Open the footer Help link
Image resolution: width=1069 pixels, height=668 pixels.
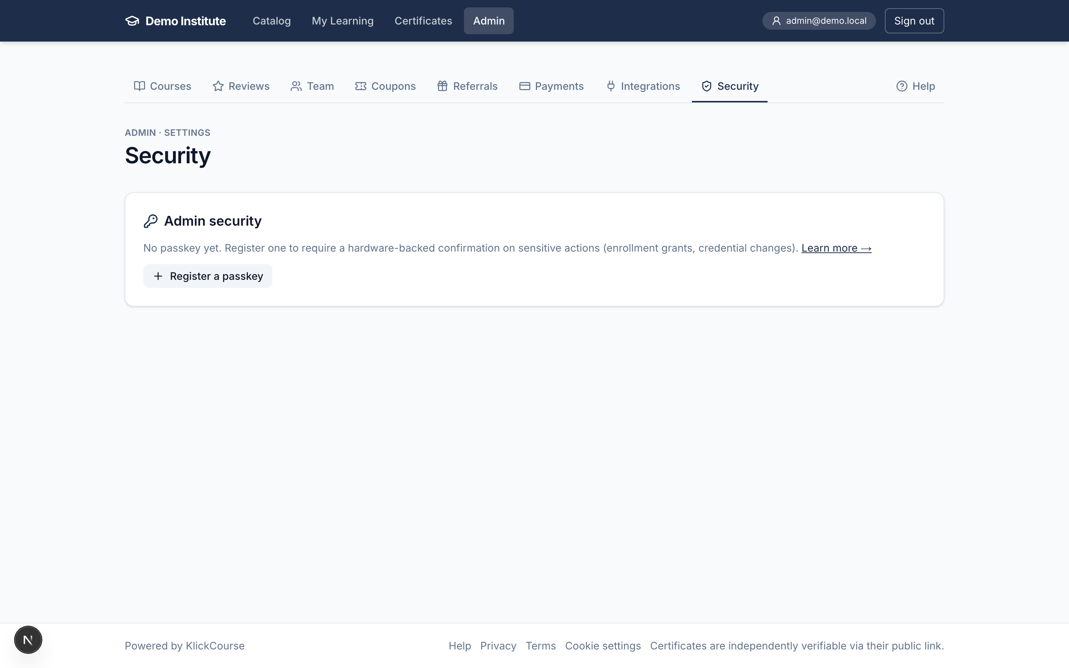[x=460, y=646]
